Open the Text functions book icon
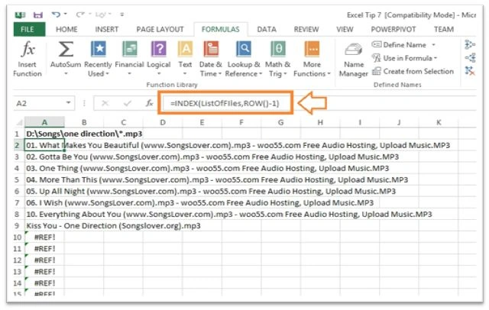This screenshot has width=489, height=310. 185,49
